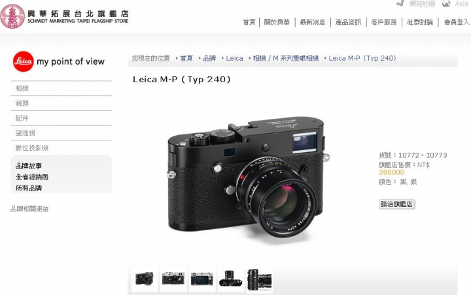Click the 品牌故事 sidebar link
Screen dimensions: 471x295
pos(29,166)
